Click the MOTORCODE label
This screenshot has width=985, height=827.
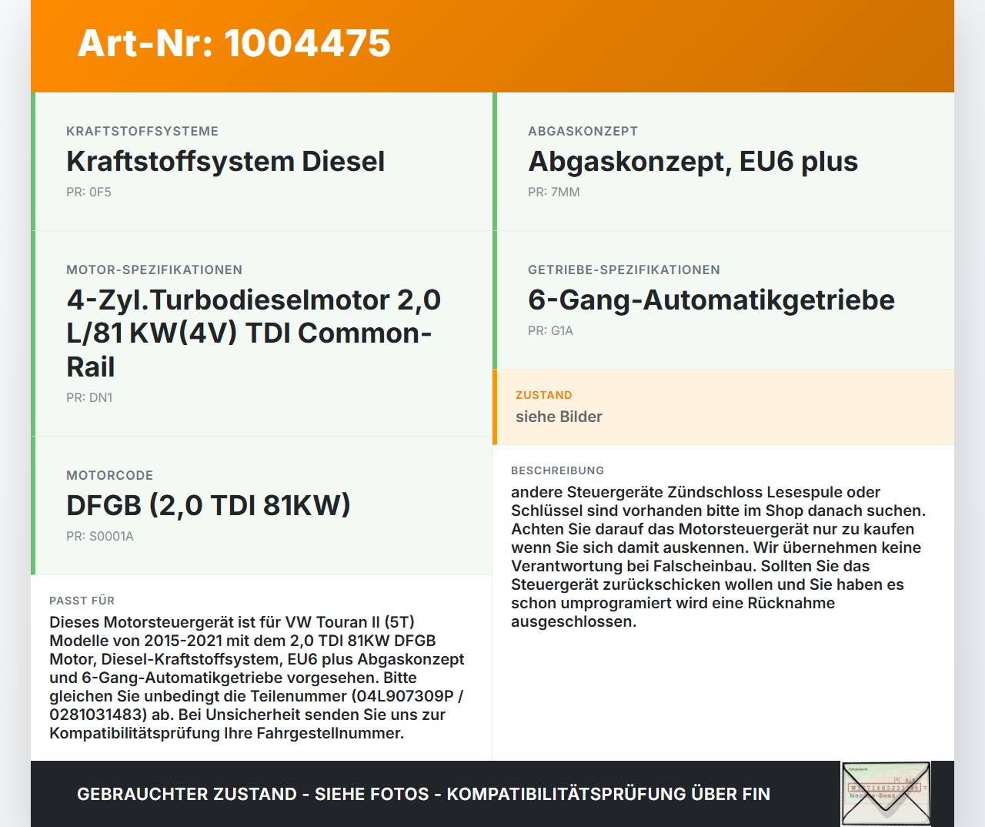[109, 475]
